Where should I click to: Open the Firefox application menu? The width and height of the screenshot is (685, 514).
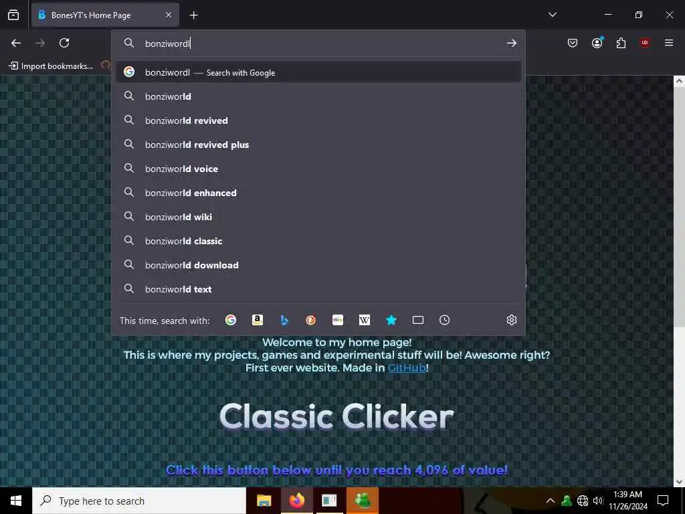click(x=668, y=43)
